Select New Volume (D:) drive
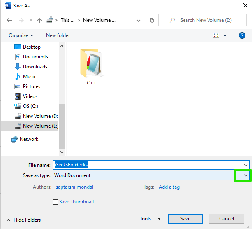 coord(41,116)
